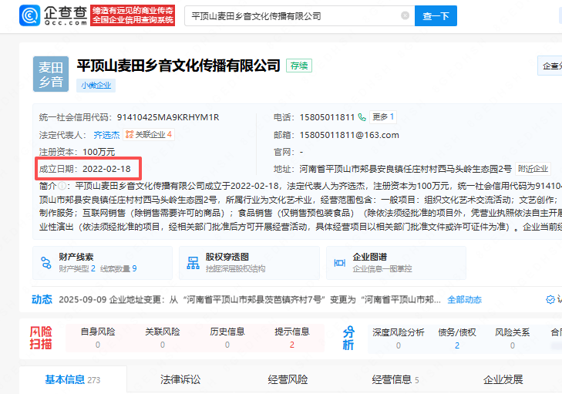View 全部动态 all updates
562x394 pixels.
click(x=464, y=299)
